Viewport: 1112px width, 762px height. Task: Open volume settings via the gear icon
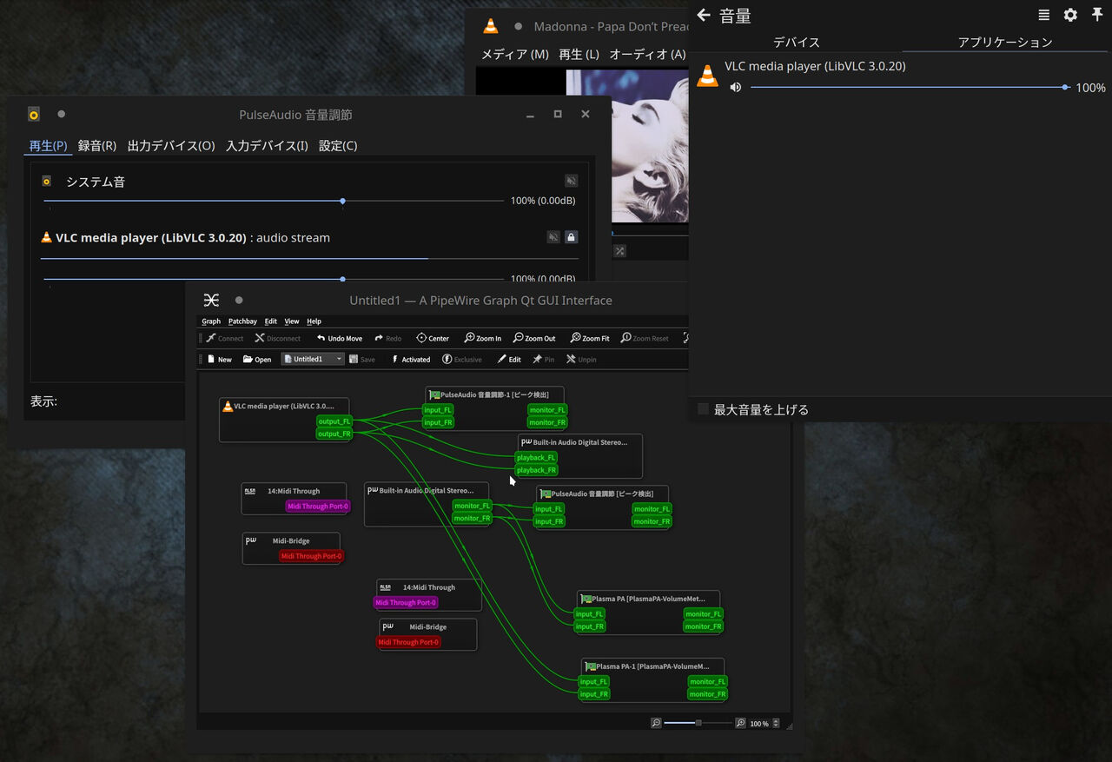coord(1070,15)
